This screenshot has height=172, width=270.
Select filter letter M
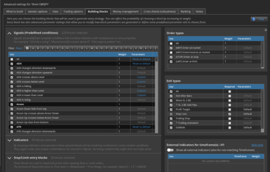92,48
